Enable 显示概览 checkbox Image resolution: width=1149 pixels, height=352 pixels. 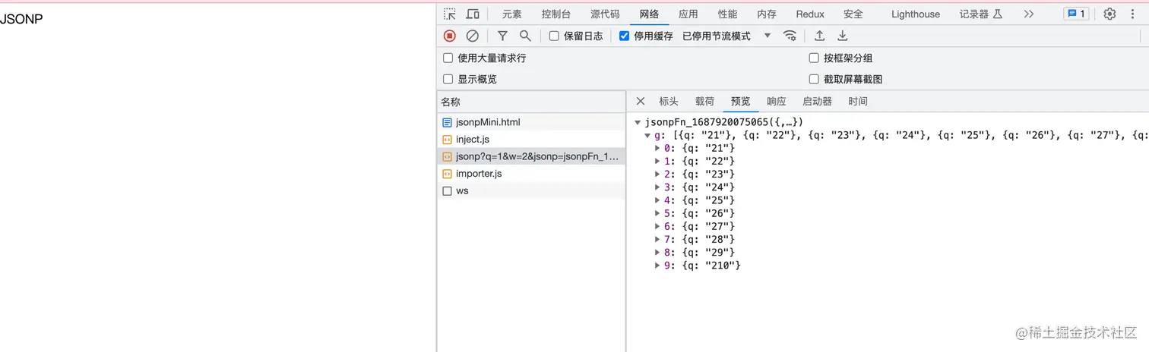point(448,79)
